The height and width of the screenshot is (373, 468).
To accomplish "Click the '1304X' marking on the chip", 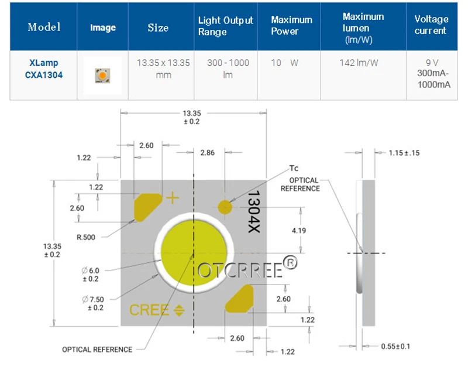I will [254, 212].
